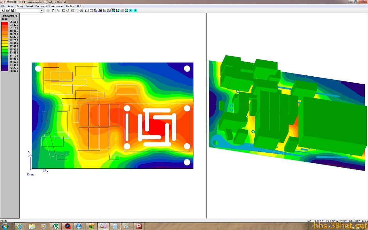Click the blue-green gradient toolbar icon
The height and width of the screenshot is (230, 368).
126,10
